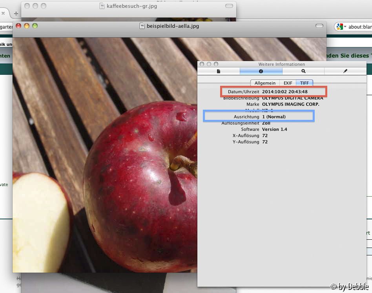Open the annotations pencil inspector pane
The image size is (372, 293).
[345, 71]
